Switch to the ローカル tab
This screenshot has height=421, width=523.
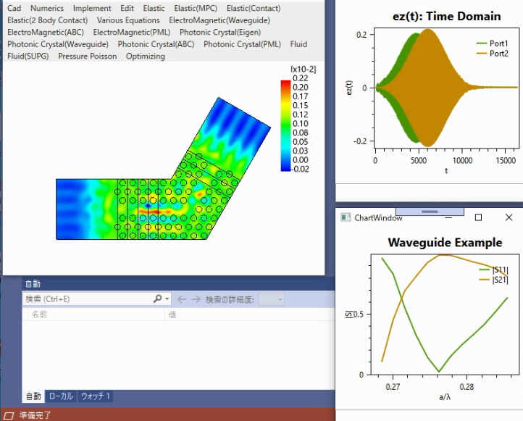click(61, 396)
